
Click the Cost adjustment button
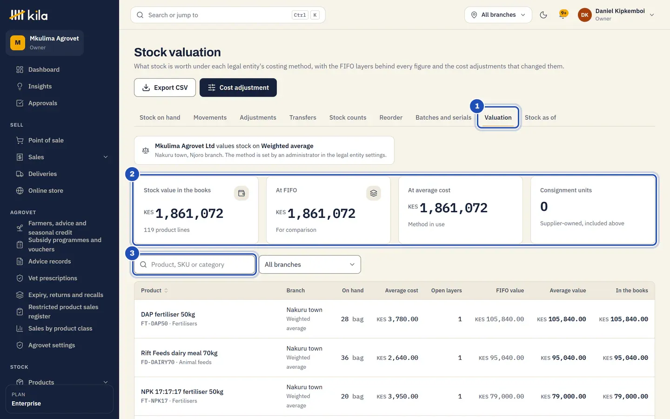[x=238, y=88]
